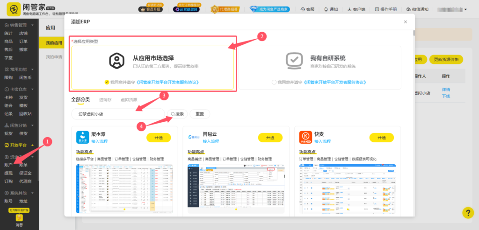Open the 聚水潭 screenshot thumbnail
This screenshot has width=479, height=230.
pos(124,189)
